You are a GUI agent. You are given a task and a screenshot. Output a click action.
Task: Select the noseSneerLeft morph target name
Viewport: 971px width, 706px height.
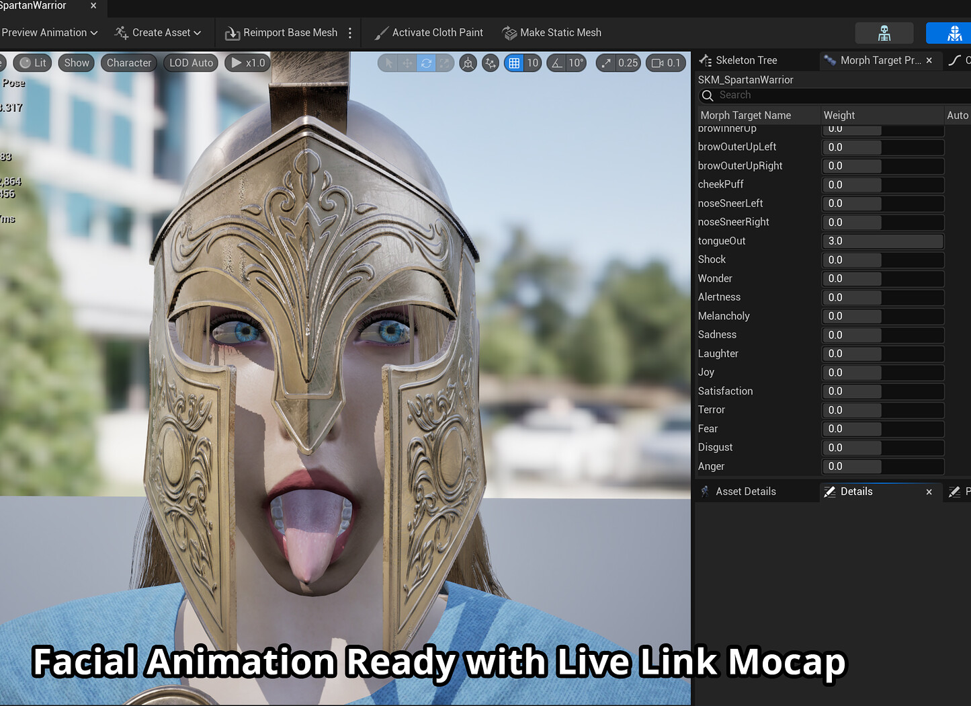point(730,203)
